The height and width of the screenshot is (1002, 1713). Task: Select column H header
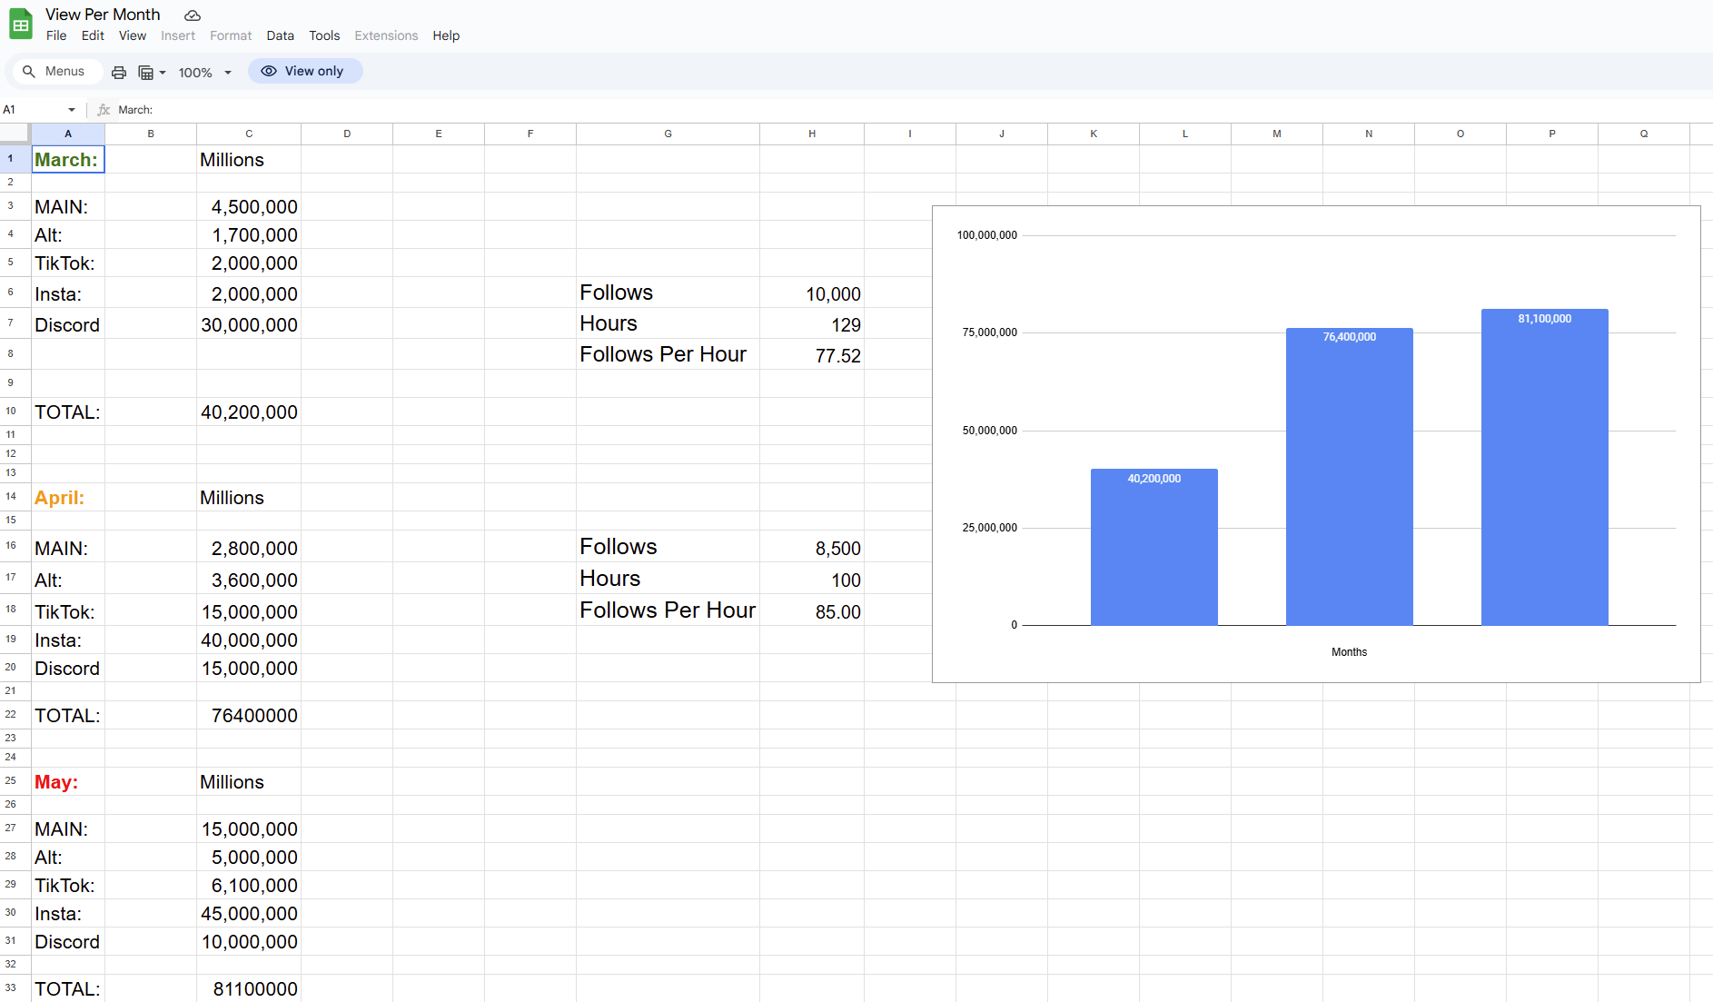click(812, 134)
